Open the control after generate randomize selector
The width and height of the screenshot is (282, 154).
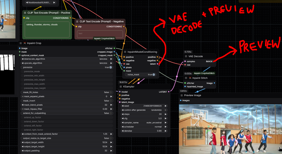pos(144,110)
